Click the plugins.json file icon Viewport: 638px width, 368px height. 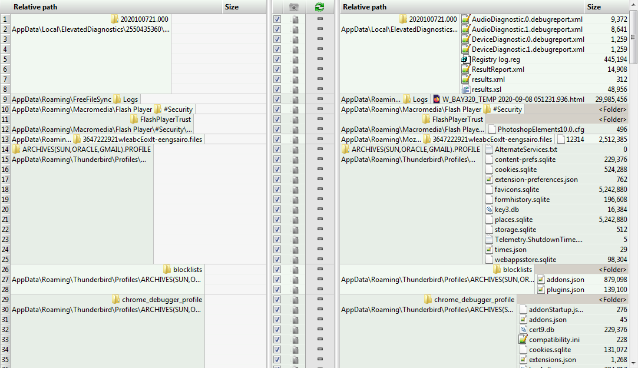[541, 290]
